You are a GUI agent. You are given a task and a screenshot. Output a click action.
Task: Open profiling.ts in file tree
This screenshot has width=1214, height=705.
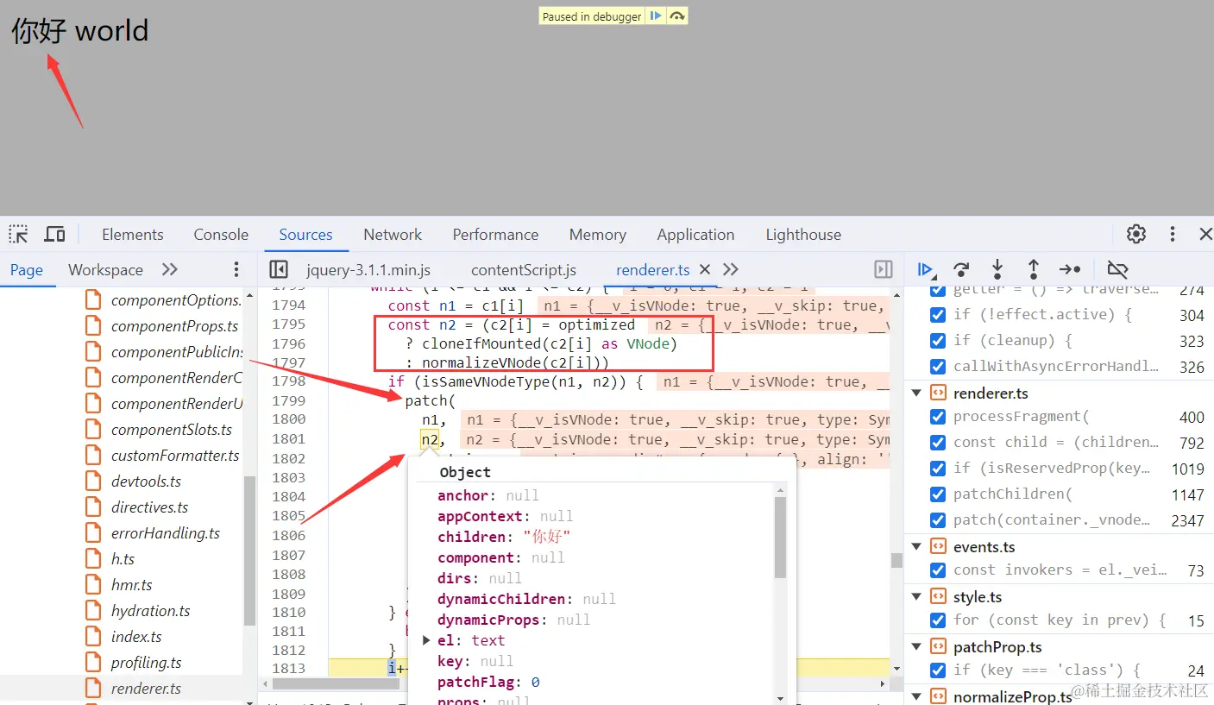(x=146, y=663)
